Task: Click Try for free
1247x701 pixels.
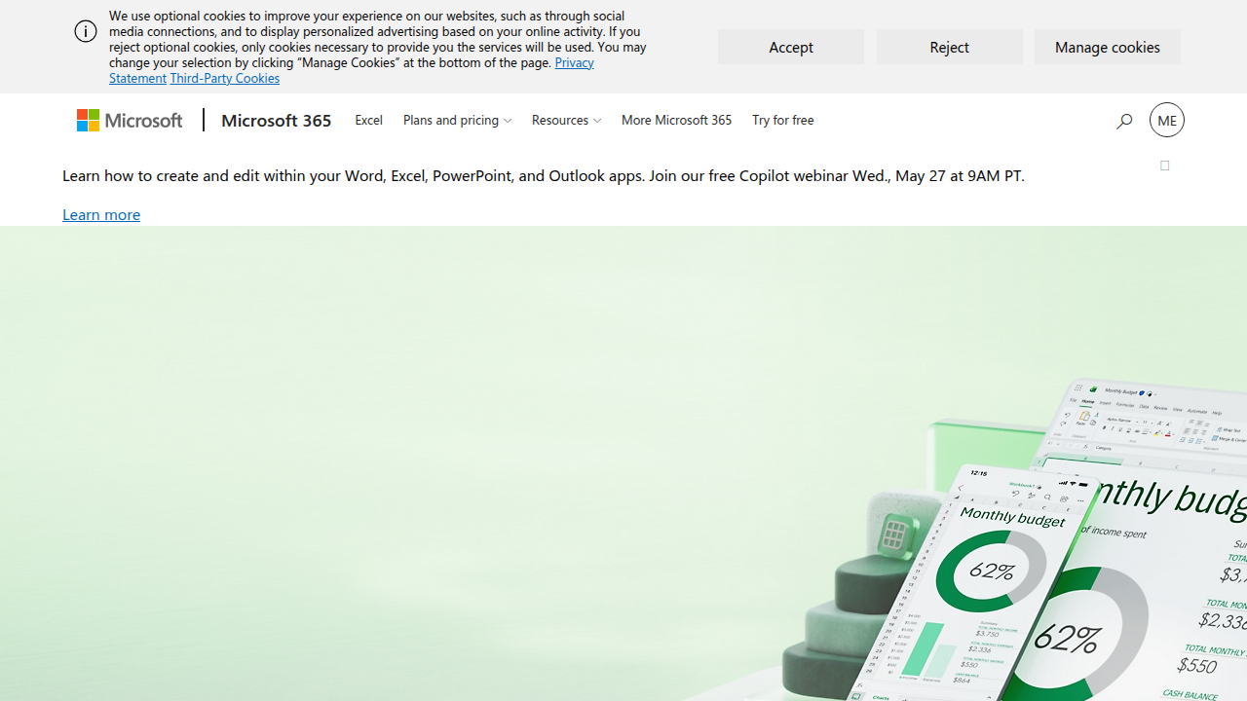Action: pyautogui.click(x=782, y=120)
